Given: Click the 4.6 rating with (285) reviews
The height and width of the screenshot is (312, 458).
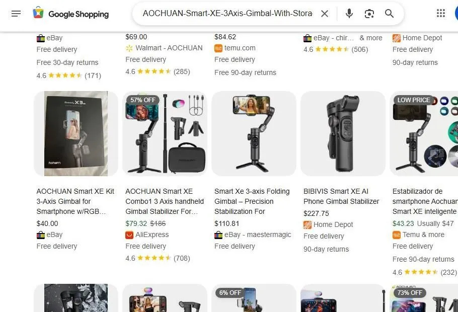Looking at the screenshot, I should click(x=158, y=71).
